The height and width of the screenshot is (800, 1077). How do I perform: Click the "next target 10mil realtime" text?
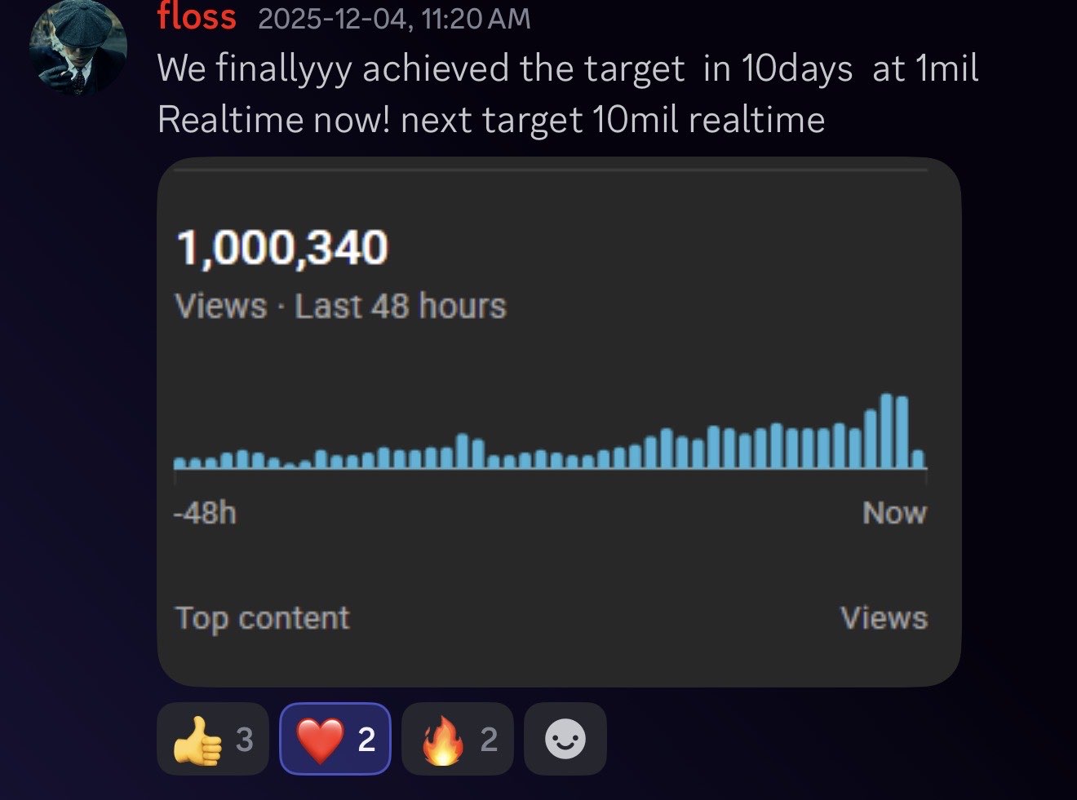pos(613,120)
